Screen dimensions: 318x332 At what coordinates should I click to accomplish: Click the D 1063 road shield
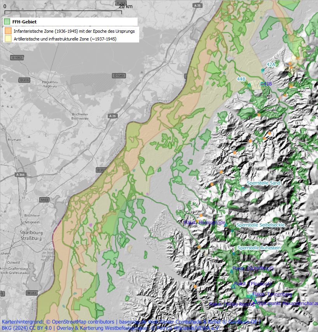coord(119,75)
